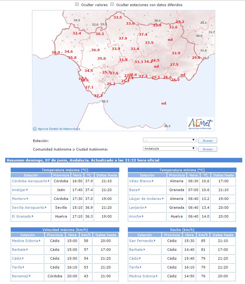The height and width of the screenshot is (284, 245).
Task: Click the AEMet logo on the map
Action: tap(200, 124)
